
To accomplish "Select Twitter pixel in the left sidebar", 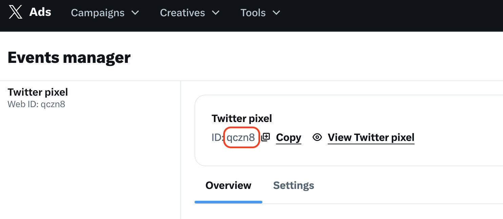I will tap(38, 92).
